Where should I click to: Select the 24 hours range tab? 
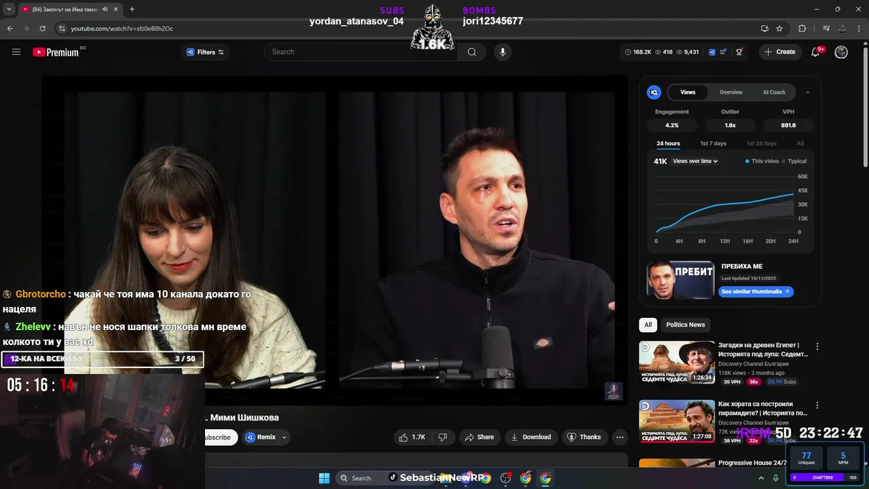tap(668, 143)
